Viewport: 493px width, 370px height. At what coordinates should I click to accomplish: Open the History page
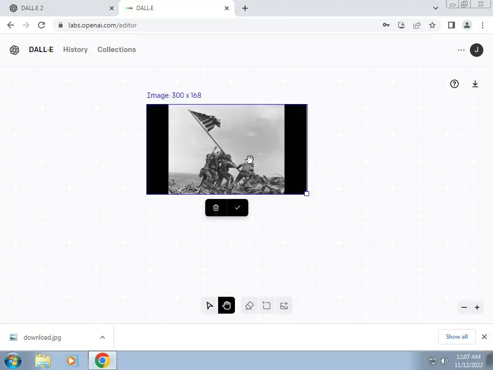[76, 50]
